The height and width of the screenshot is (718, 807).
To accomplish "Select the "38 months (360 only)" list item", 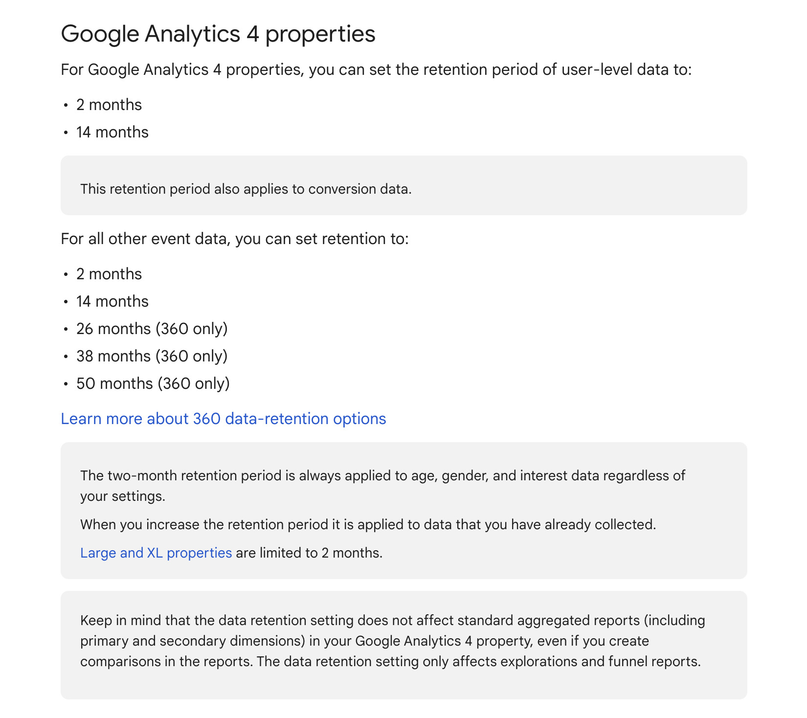I will point(152,357).
